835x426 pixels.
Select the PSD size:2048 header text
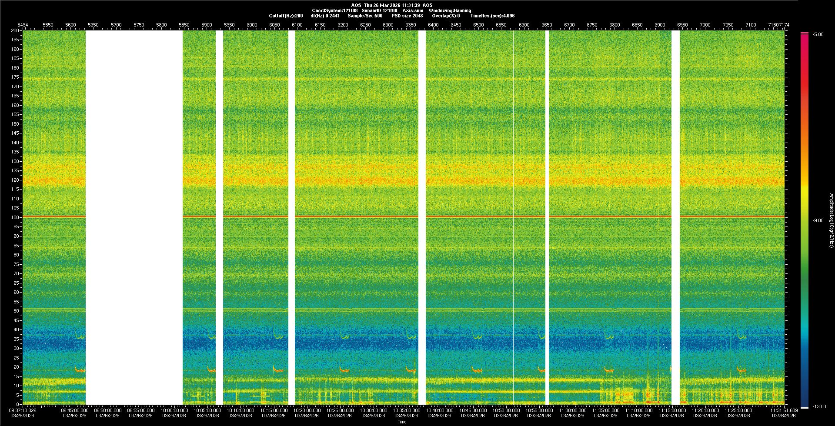(407, 16)
